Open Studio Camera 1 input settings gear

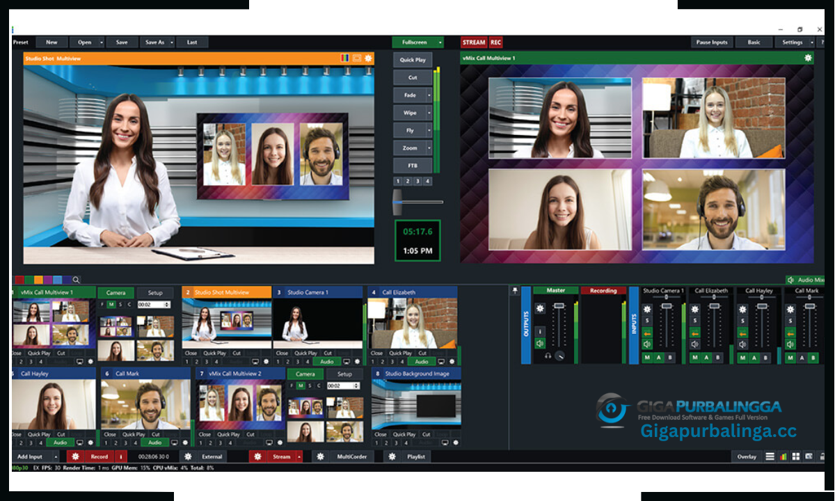point(357,362)
